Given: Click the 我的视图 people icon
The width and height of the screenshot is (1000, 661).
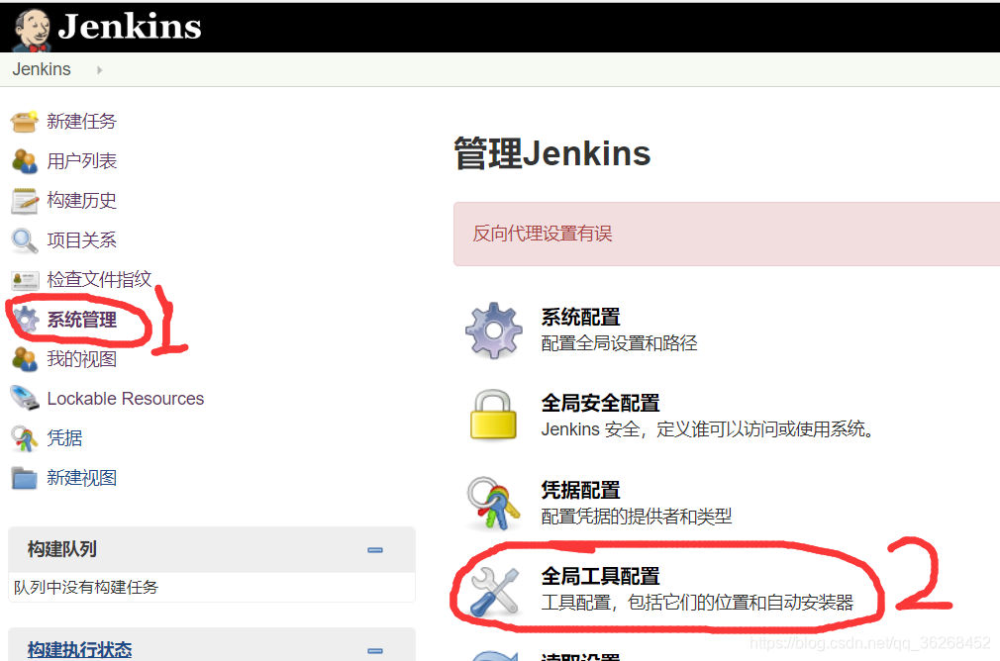Looking at the screenshot, I should coord(24,359).
